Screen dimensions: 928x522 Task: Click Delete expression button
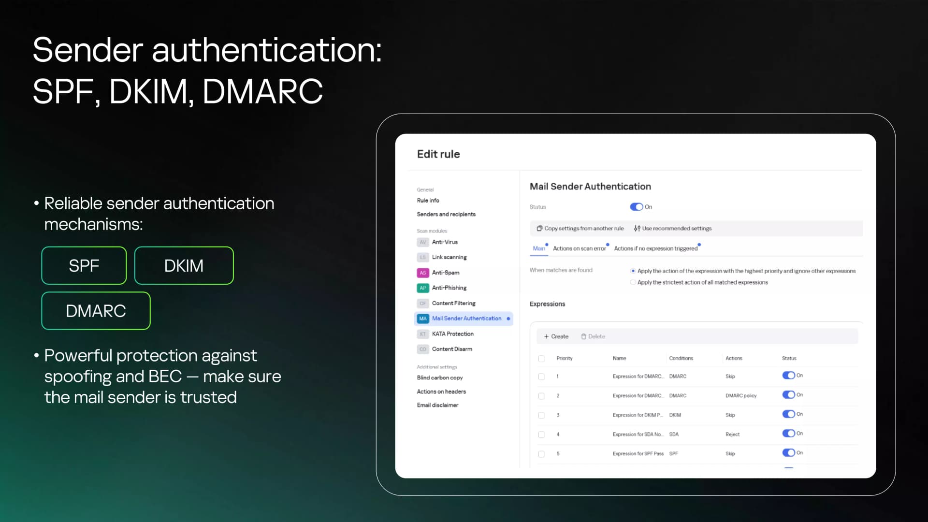(593, 336)
